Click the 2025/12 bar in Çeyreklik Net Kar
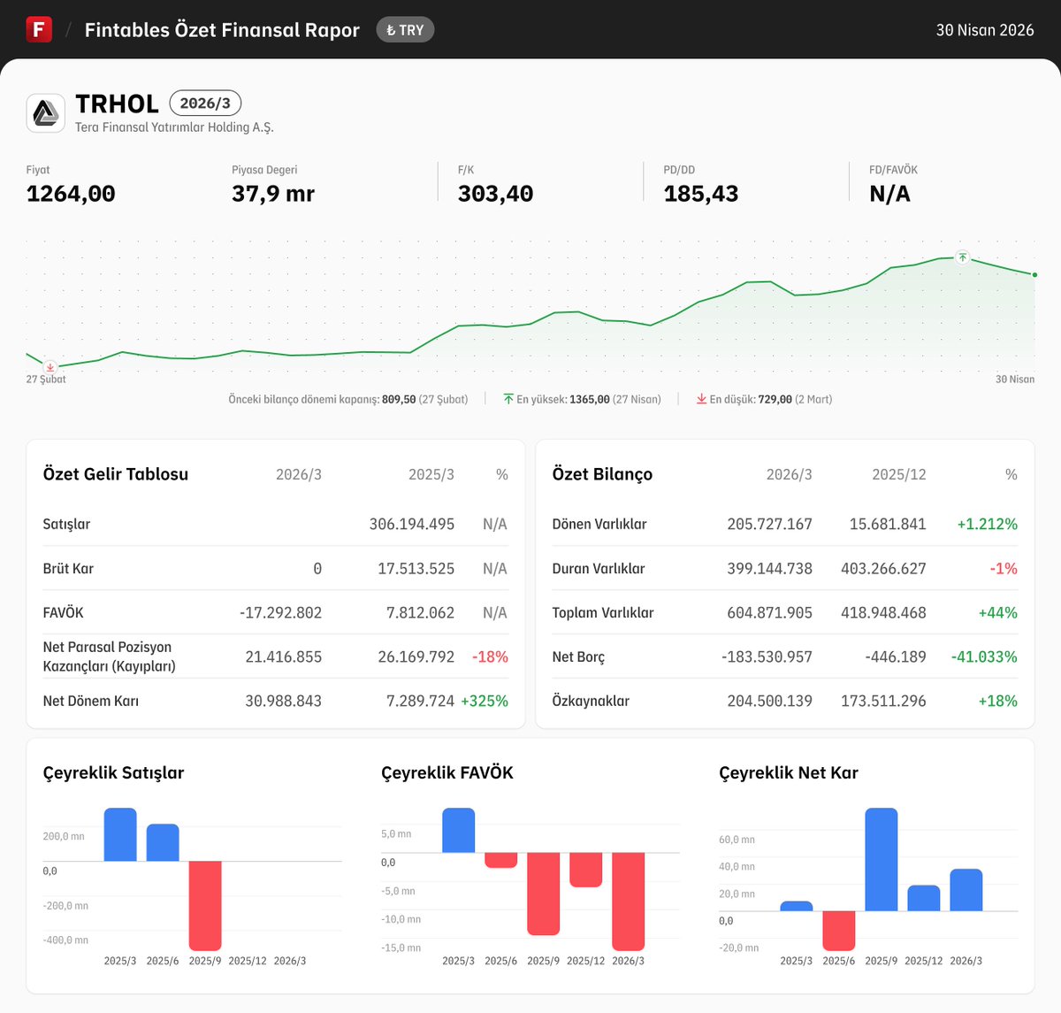 (924, 898)
